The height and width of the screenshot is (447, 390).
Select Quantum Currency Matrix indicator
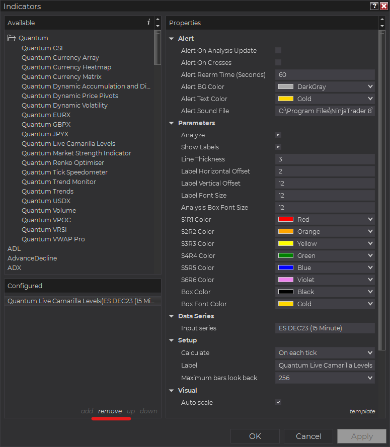tap(61, 77)
